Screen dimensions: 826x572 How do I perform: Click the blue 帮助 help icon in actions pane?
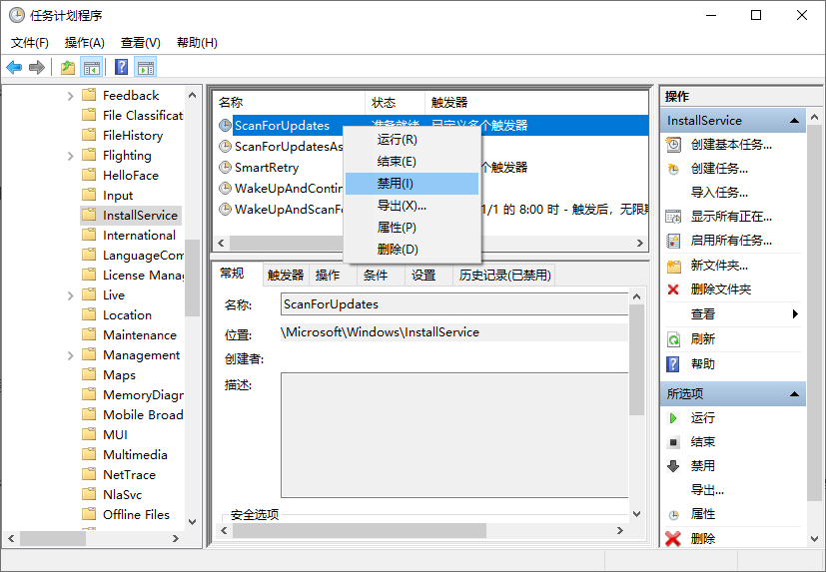(x=673, y=364)
